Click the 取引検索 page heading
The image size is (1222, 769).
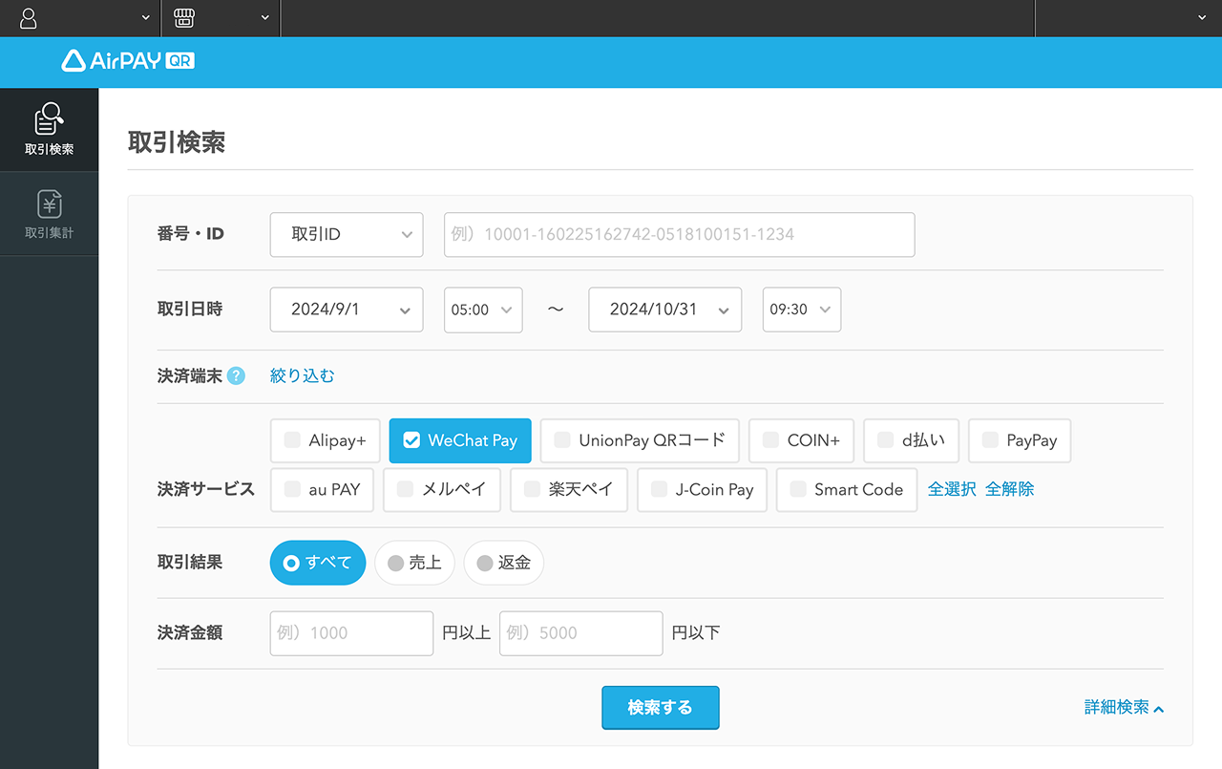177,142
